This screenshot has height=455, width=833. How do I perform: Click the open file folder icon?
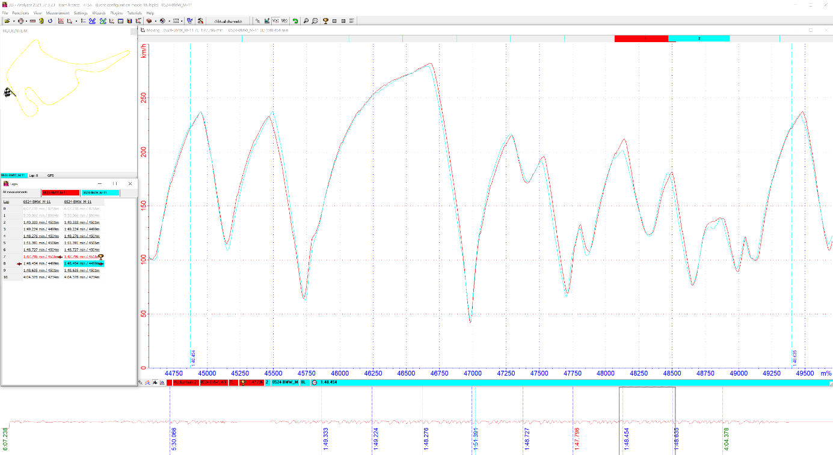[x=7, y=20]
